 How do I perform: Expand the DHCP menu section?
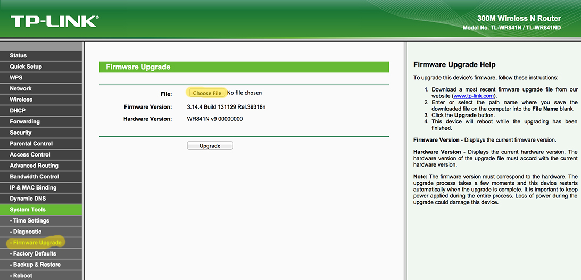18,111
